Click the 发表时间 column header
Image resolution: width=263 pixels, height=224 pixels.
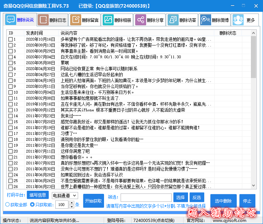[x=35, y=33]
